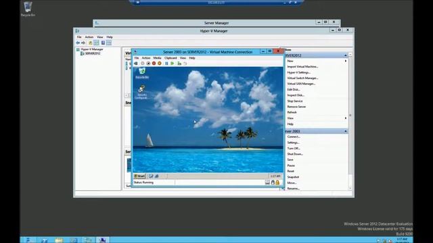Click Refresh in Actions pane
This screenshot has width=433, height=243.
coord(292,113)
